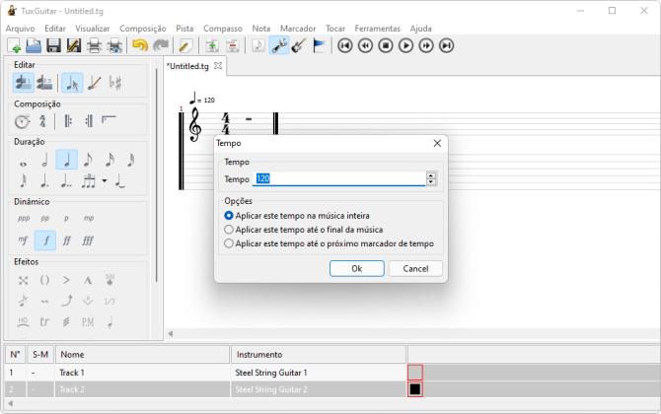The image size is (661, 414).
Task: Click the Undo arrow icon
Action: click(x=139, y=46)
